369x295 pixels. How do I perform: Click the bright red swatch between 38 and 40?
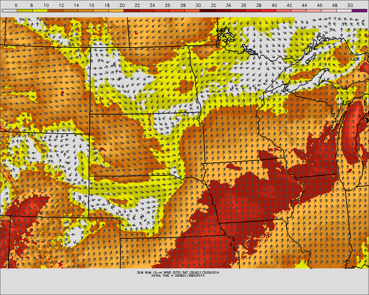[x=268, y=10]
